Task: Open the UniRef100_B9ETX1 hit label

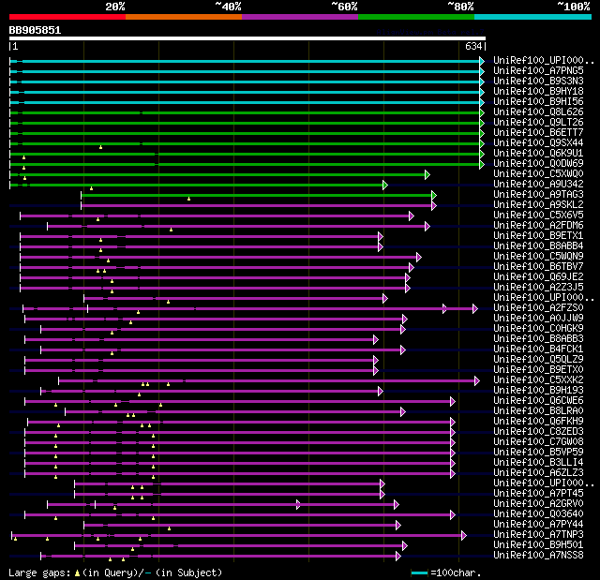Action: click(538, 236)
